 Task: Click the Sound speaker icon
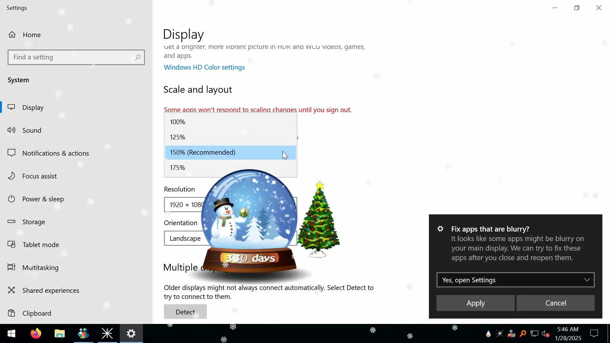tap(11, 130)
